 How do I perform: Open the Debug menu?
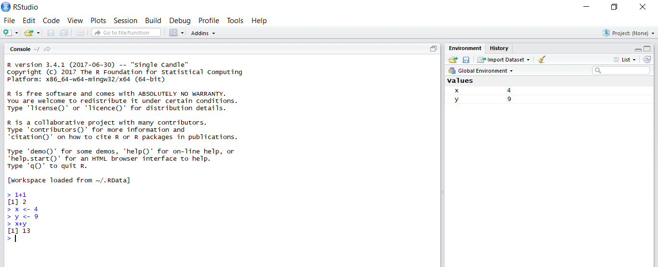point(180,21)
